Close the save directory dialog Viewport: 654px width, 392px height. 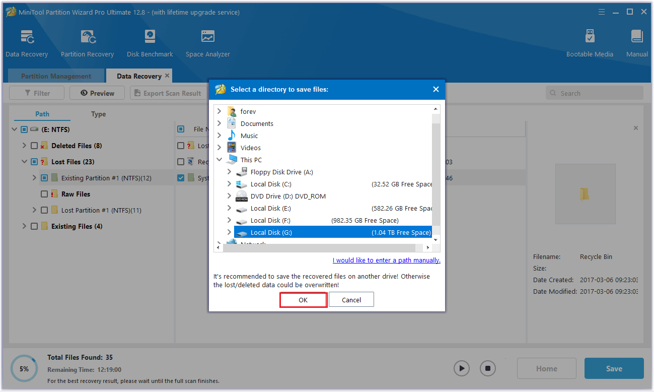[x=436, y=89]
